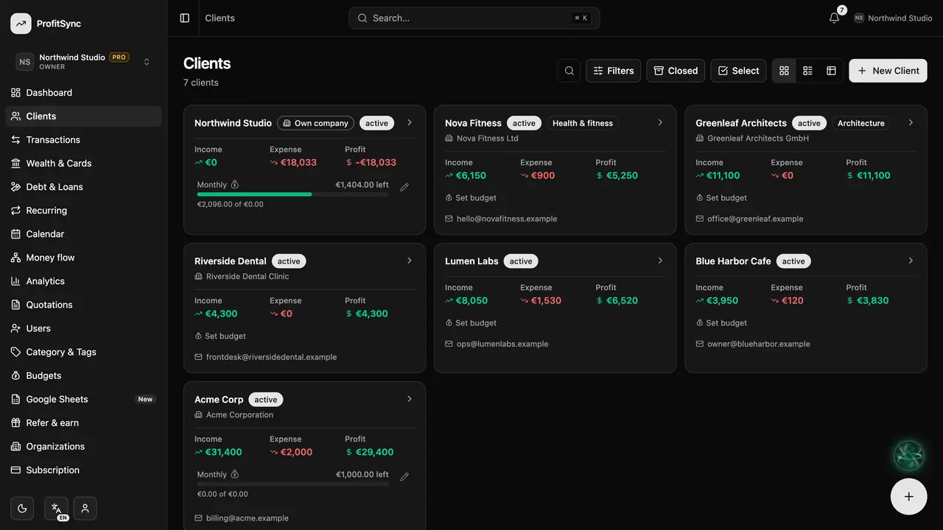Click the New Client button
The width and height of the screenshot is (943, 530).
pos(888,71)
